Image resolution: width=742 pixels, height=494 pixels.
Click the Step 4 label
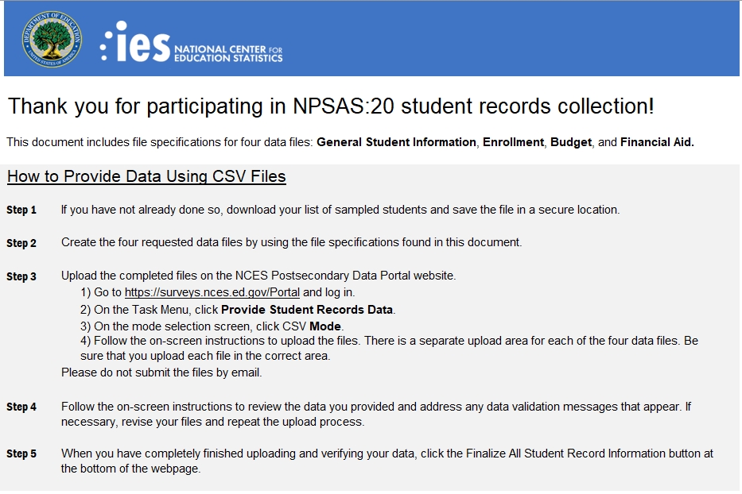point(21,407)
